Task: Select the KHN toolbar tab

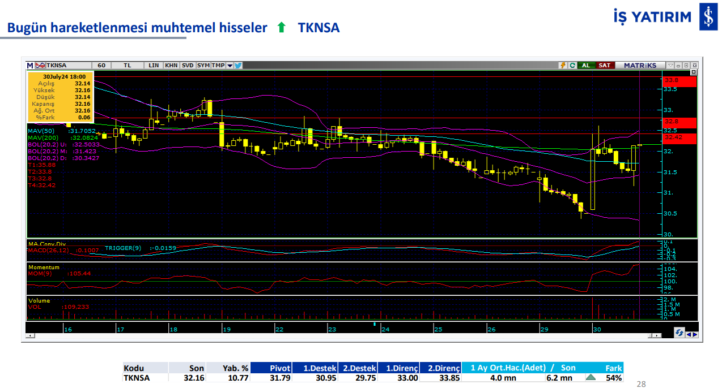Action: 172,65
